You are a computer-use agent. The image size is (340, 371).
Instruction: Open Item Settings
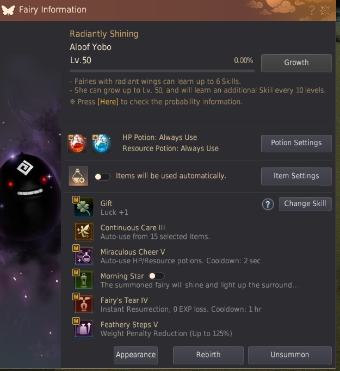coord(296,176)
